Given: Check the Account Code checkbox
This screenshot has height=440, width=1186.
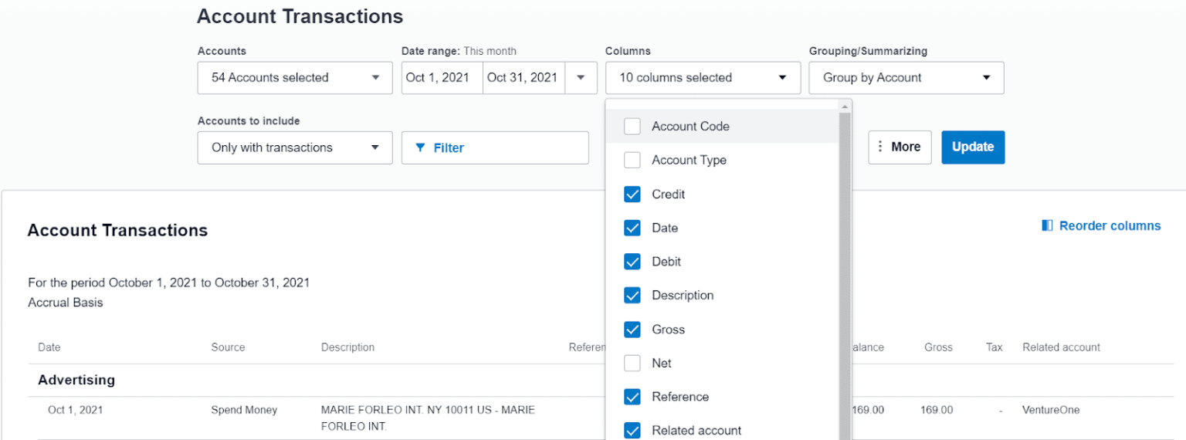Looking at the screenshot, I should tap(632, 127).
